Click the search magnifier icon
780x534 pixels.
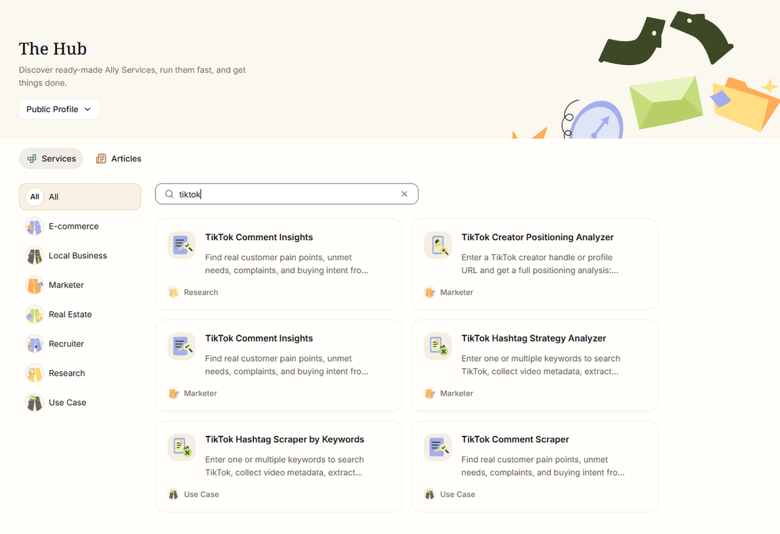(170, 194)
